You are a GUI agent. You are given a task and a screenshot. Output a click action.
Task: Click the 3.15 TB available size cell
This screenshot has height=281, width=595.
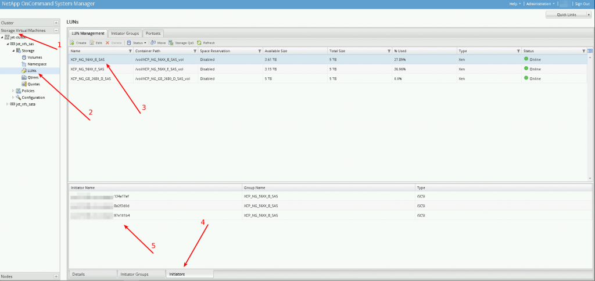295,69
